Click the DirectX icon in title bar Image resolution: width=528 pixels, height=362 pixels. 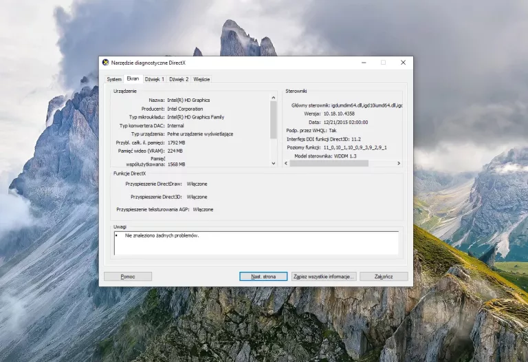coord(105,63)
